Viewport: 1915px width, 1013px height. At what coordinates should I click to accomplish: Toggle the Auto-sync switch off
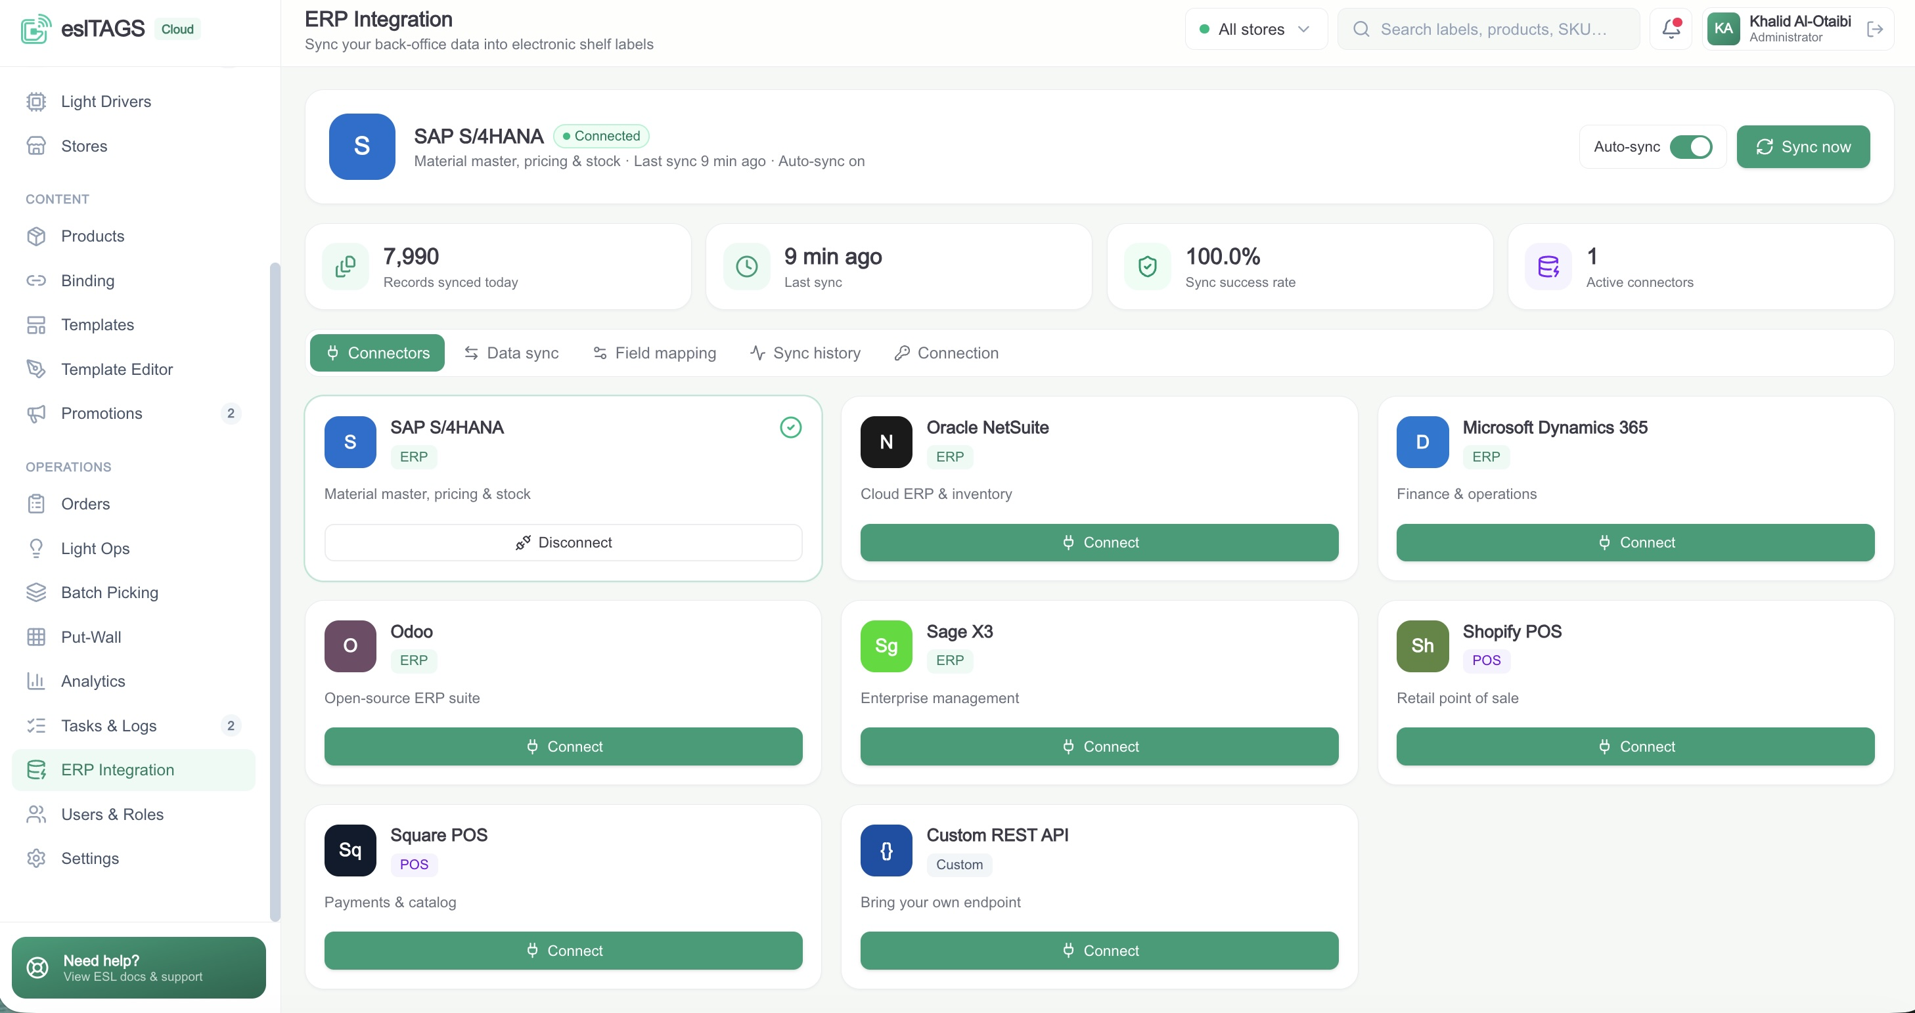[x=1690, y=147]
